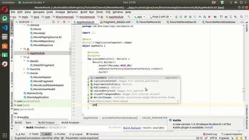
Task: Open Visual Studio Code from the Ubuntu dock
Action: (x=5, y=28)
